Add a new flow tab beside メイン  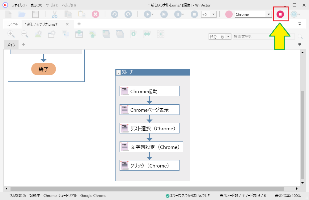tap(23, 44)
